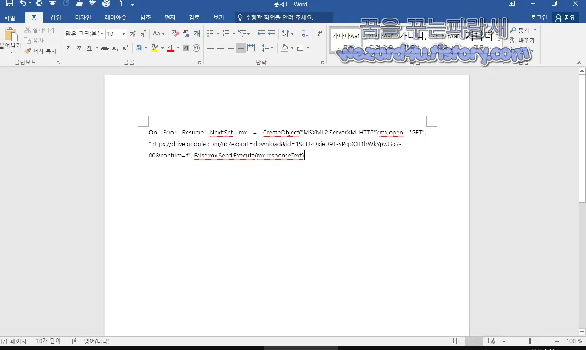The image size is (586, 350).
Task: Expand the numbered list options
Action: click(x=234, y=34)
